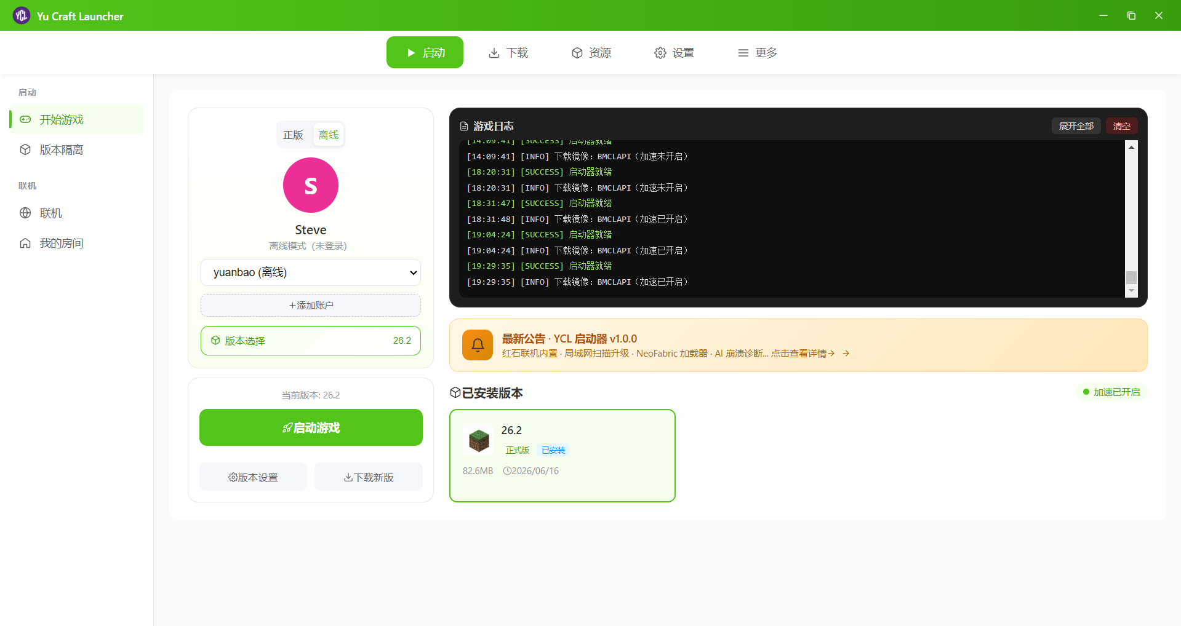Open the 更多 menu
Viewport: 1181px width, 626px height.
point(758,53)
